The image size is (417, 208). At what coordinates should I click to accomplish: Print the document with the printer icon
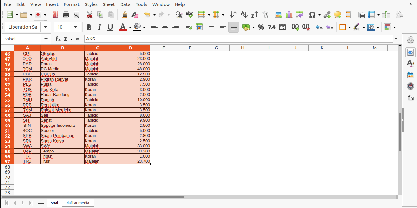tap(66, 14)
